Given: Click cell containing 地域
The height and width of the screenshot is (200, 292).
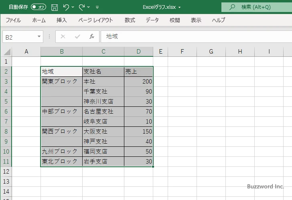Looking at the screenshot, I should click(x=62, y=72).
